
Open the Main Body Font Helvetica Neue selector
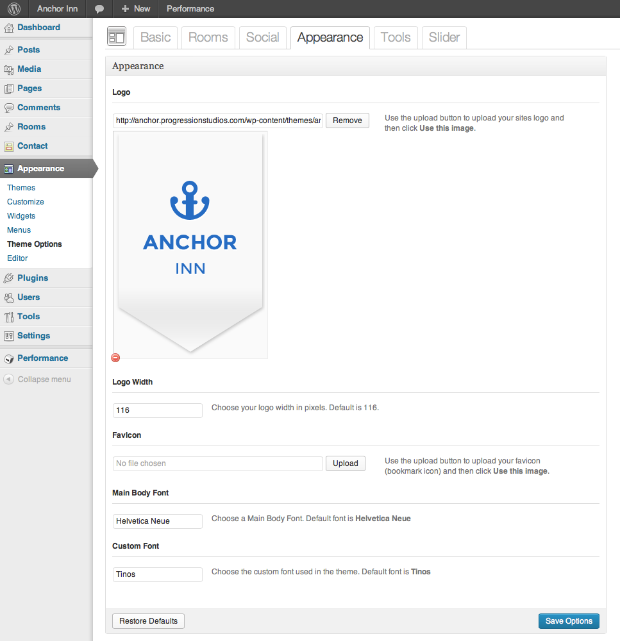(158, 521)
